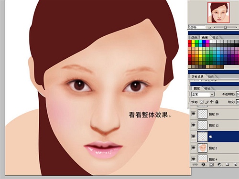Pick the white swatch in top row
This screenshot has height=179, width=239.
pyautogui.click(x=211, y=42)
